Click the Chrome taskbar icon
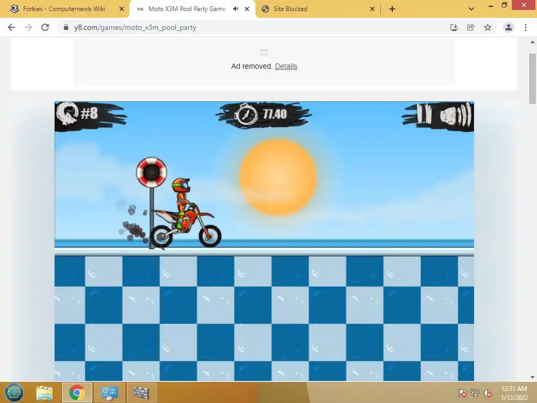This screenshot has width=537, height=403. [x=77, y=393]
